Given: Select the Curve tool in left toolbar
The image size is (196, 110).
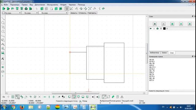Looking at the screenshot, I should coord(3,27).
